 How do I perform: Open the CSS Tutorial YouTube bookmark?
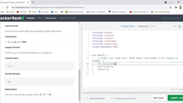click(x=139, y=12)
